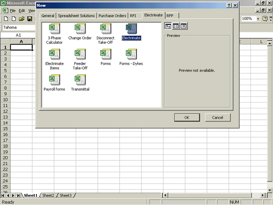Click the Name Box showing A1
This screenshot has width=273, height=205.
pos(18,35)
